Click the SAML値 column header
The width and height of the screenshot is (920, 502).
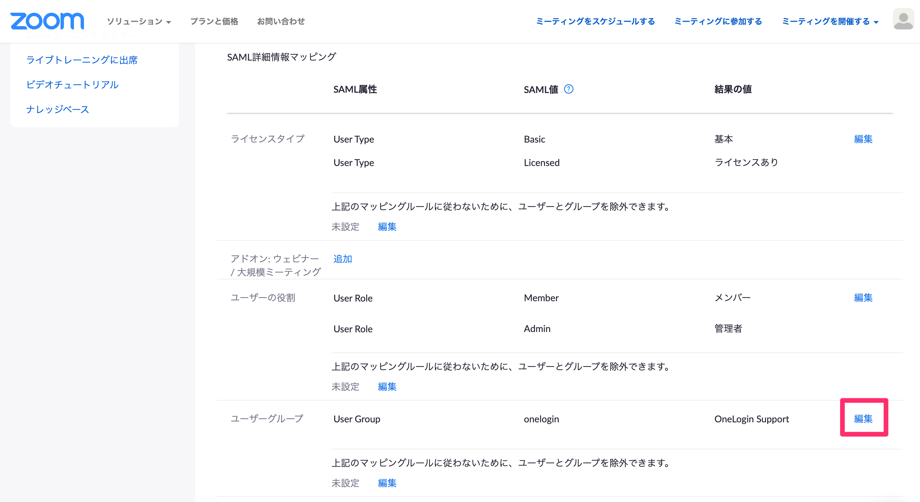pos(541,89)
